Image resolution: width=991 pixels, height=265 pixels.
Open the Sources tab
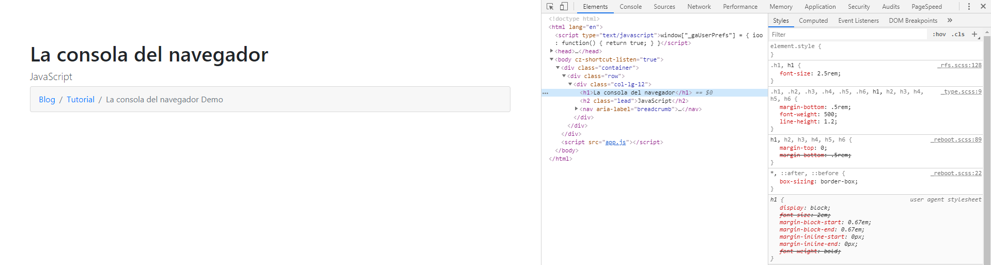[x=664, y=7]
